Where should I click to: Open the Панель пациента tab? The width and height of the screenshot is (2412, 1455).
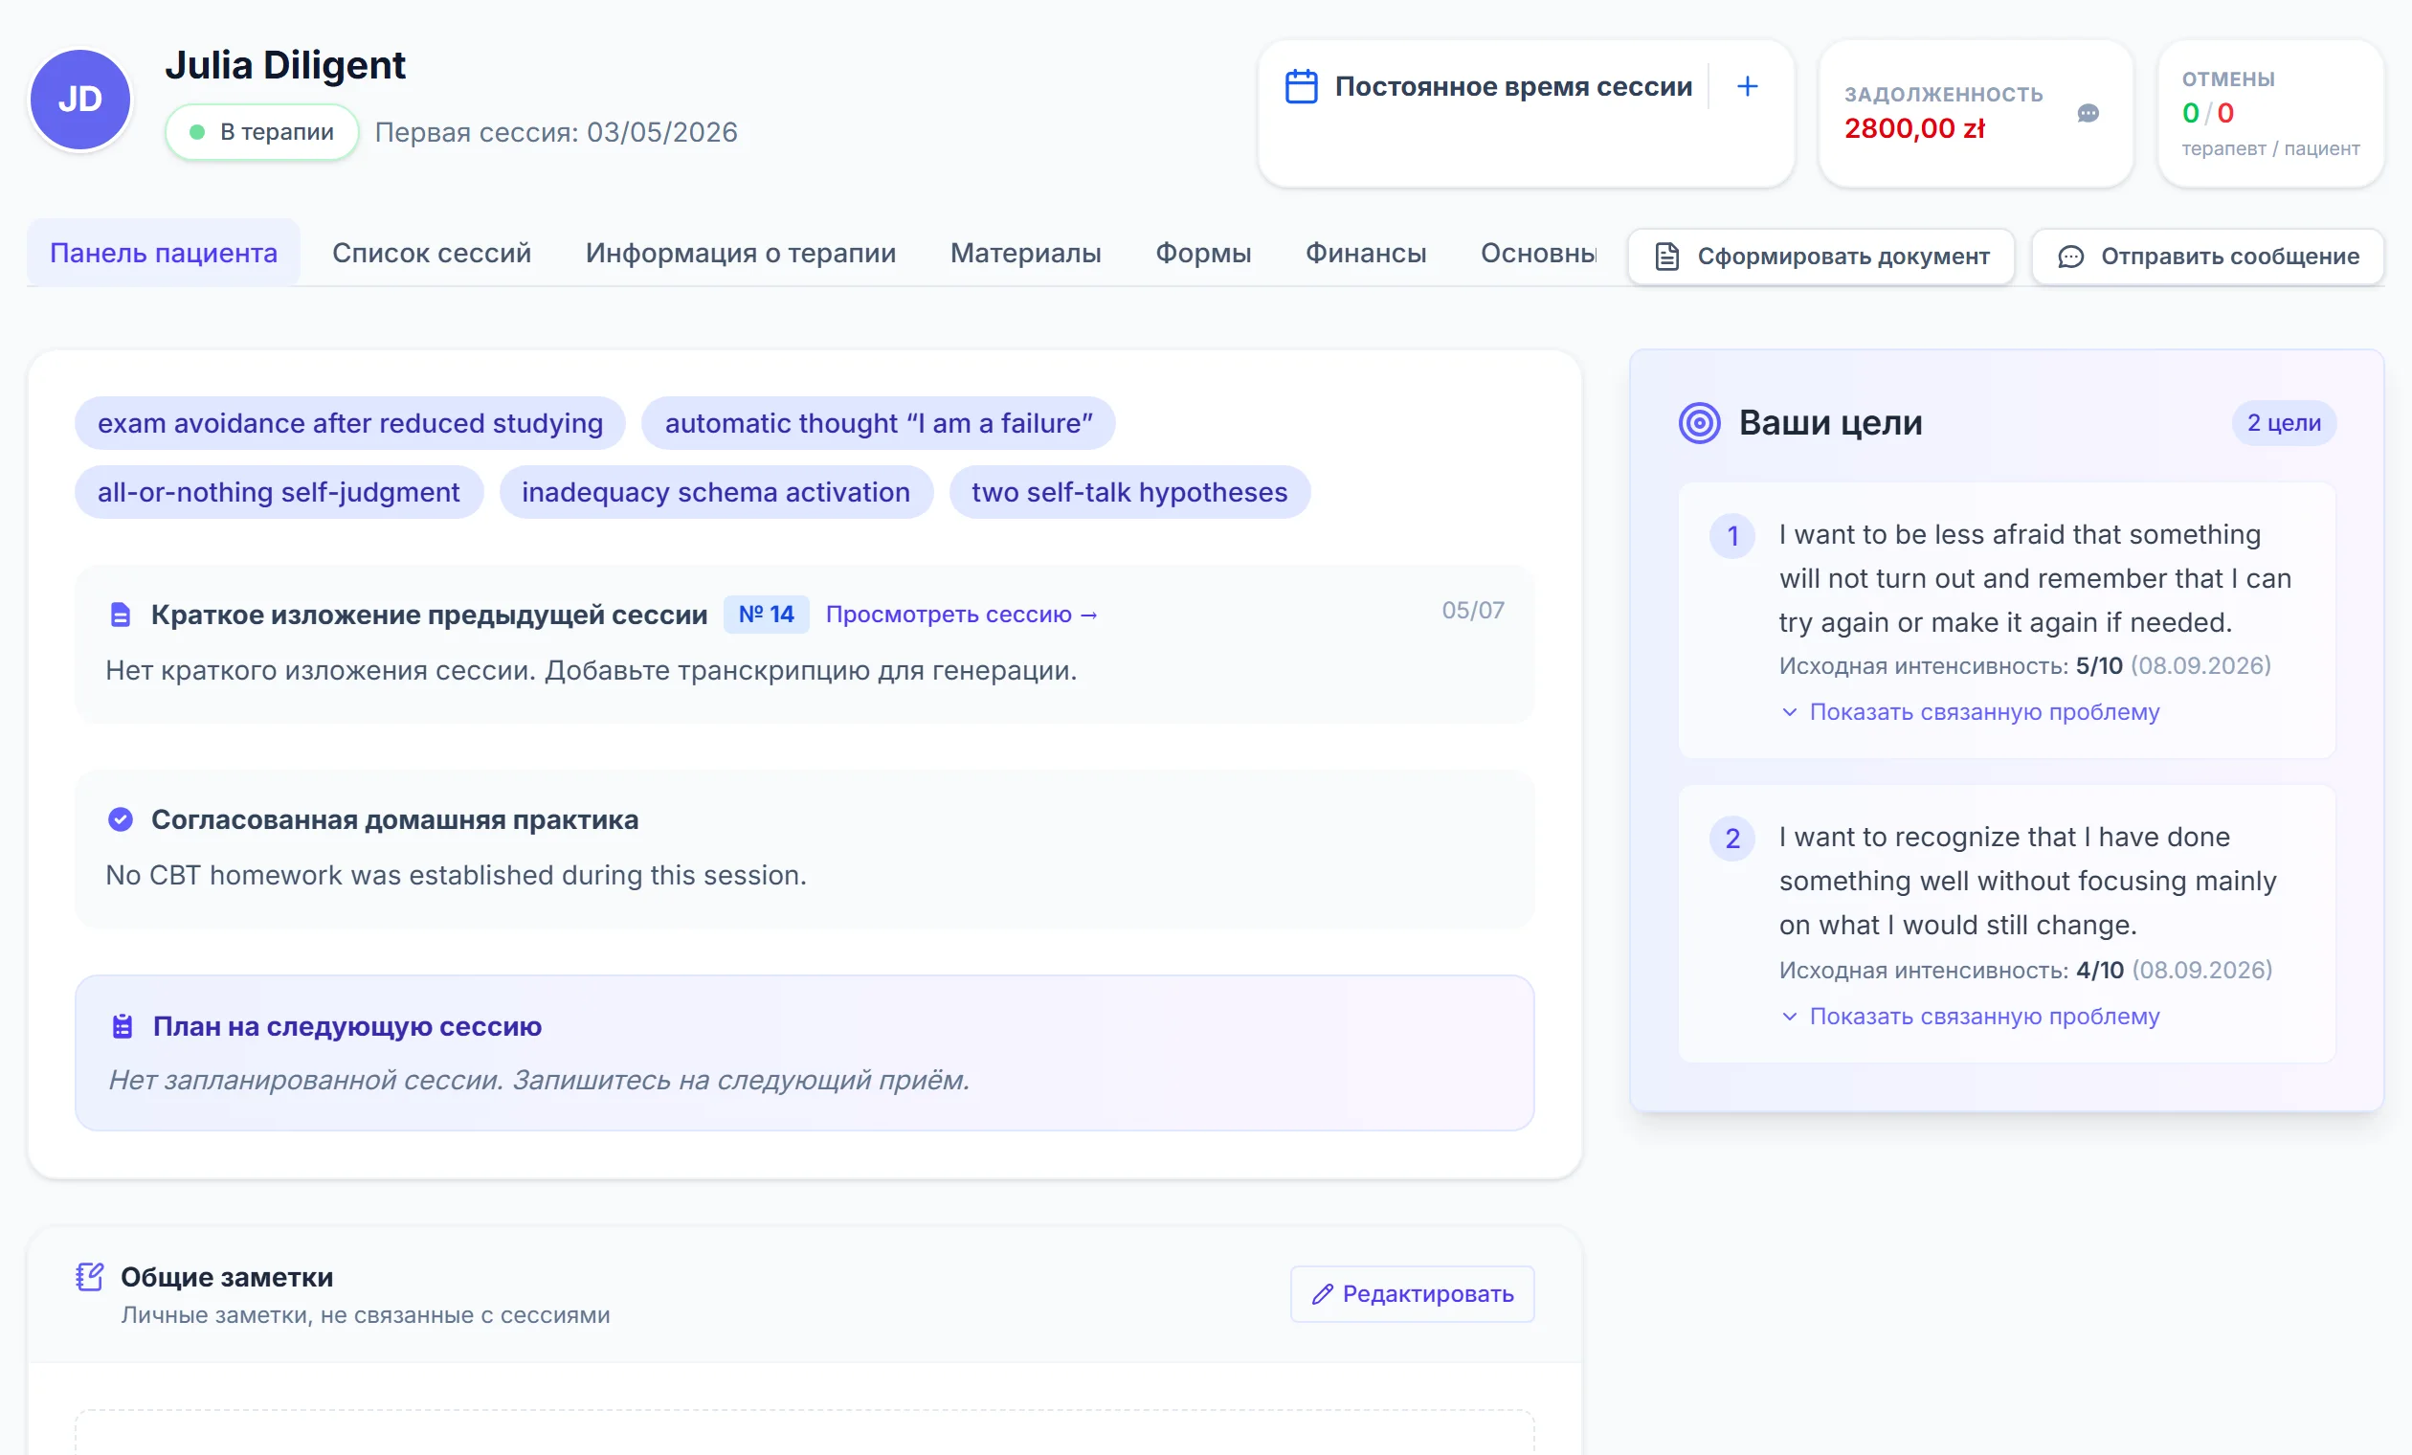click(x=164, y=253)
